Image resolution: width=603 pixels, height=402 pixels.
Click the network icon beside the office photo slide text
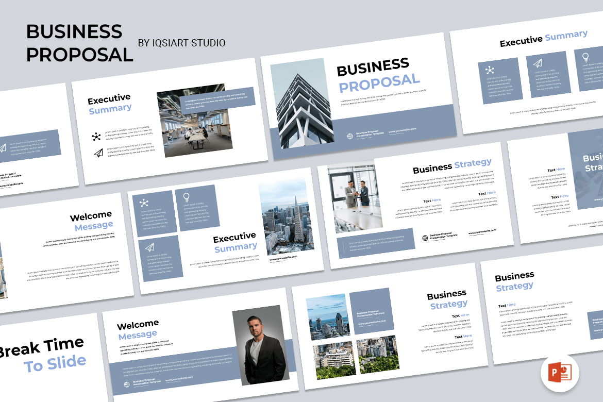96,136
